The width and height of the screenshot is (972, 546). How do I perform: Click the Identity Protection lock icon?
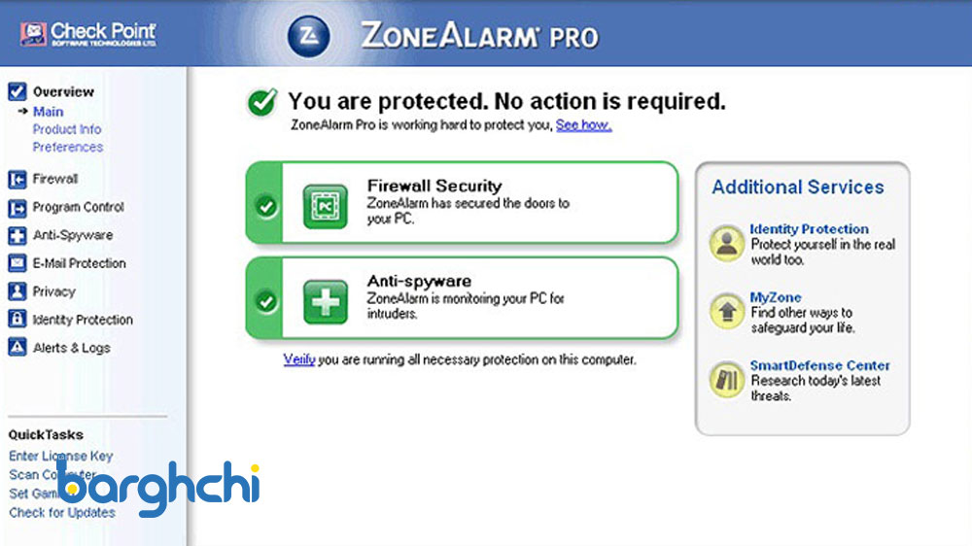coord(17,320)
